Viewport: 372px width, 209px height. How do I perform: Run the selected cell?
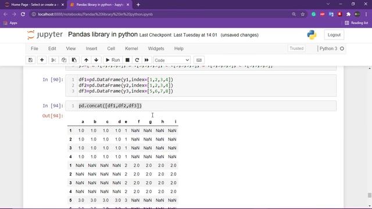[x=113, y=60]
